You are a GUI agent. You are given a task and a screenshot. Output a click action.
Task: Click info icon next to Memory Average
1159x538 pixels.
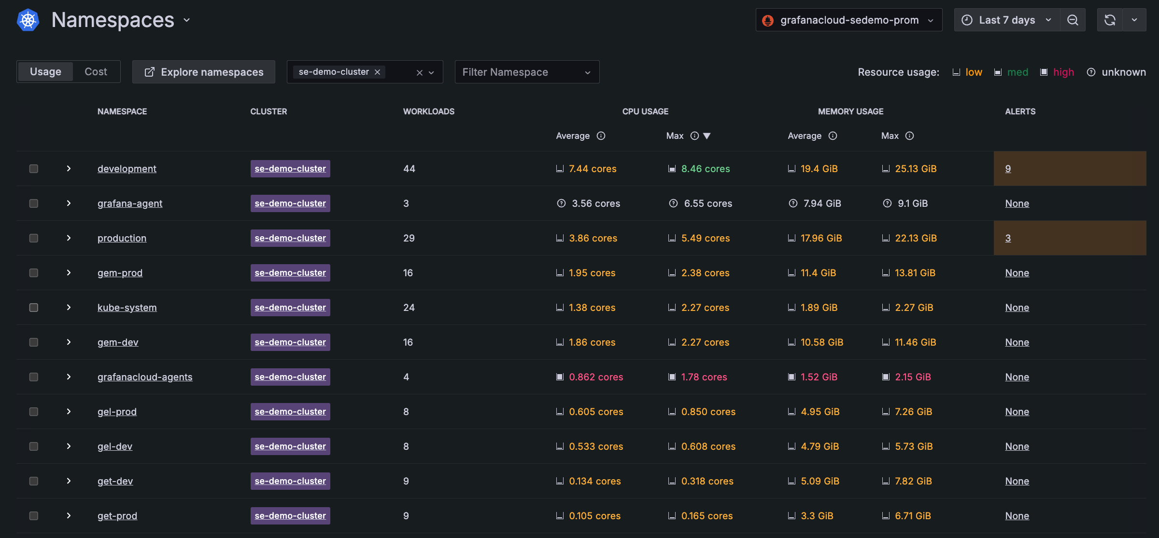[833, 136]
